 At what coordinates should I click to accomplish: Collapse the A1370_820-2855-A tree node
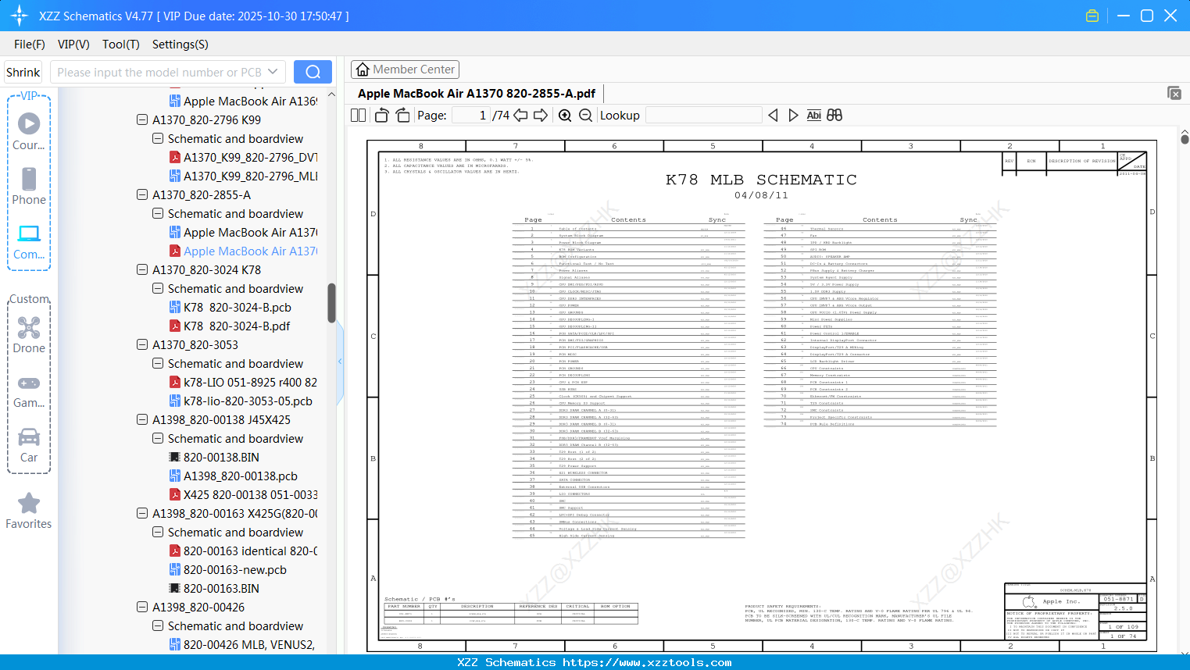[142, 194]
